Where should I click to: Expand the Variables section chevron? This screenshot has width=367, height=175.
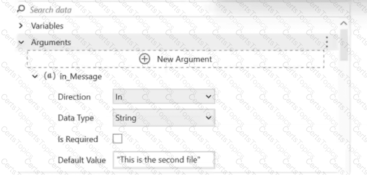[21, 26]
